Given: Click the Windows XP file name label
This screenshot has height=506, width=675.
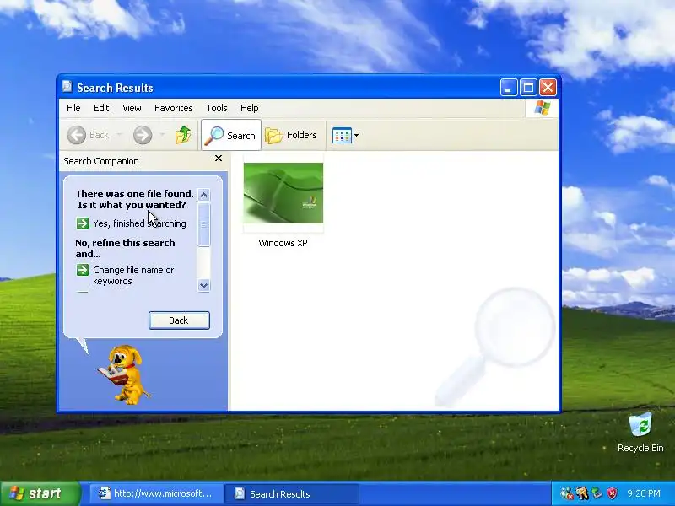Looking at the screenshot, I should pos(283,243).
